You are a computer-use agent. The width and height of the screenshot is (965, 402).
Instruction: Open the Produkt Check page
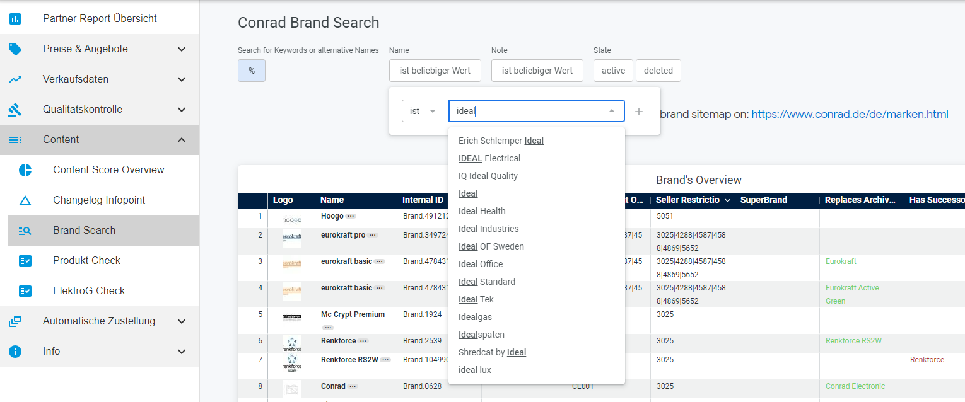86,261
